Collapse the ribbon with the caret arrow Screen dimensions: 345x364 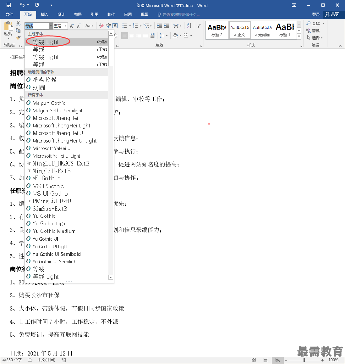tap(340, 46)
